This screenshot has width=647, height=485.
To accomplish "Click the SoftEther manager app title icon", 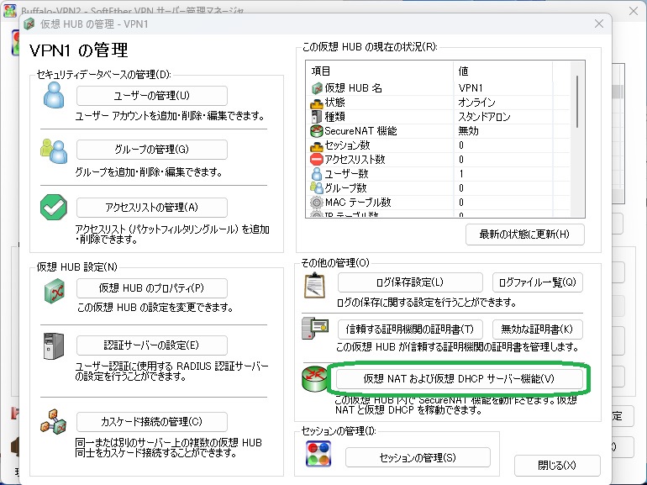I will pos(10,10).
